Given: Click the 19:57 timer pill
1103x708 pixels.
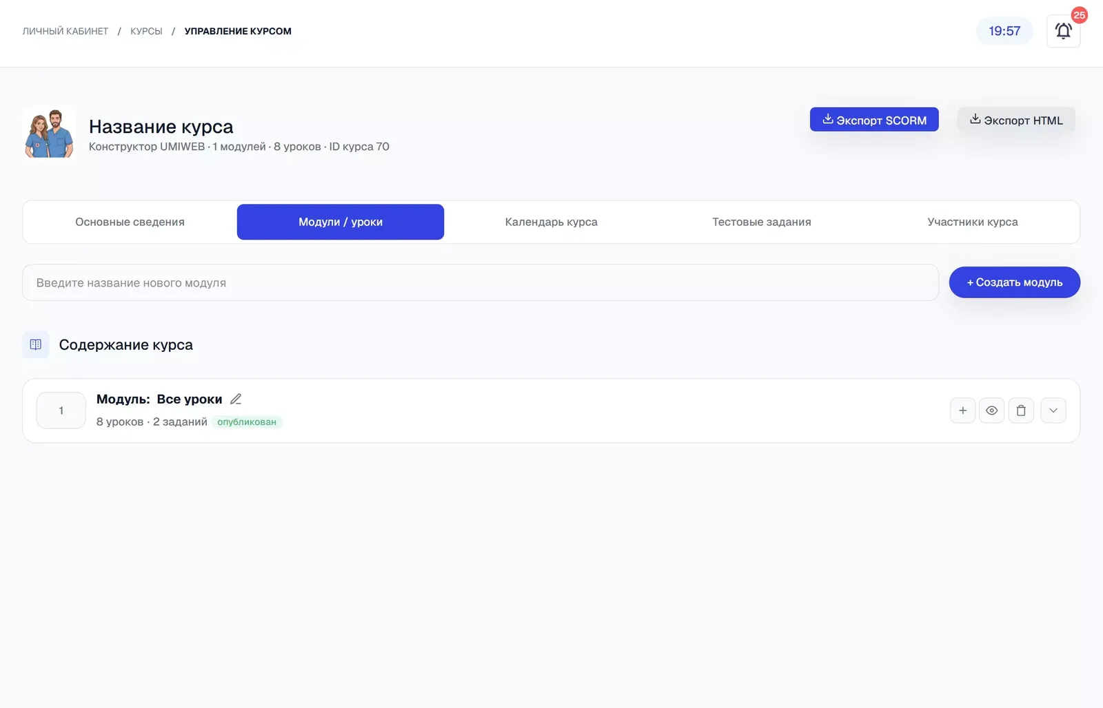Looking at the screenshot, I should (1004, 31).
